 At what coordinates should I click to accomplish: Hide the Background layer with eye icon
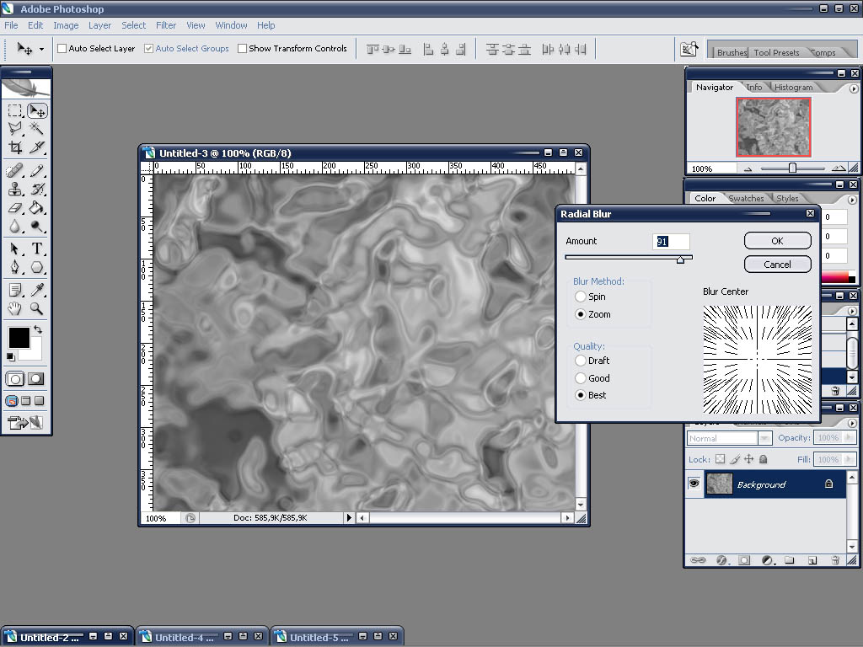point(694,484)
